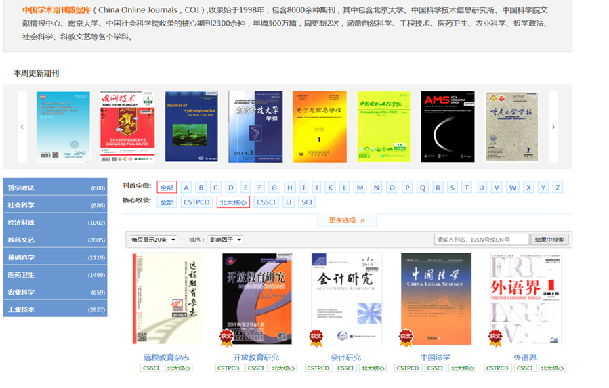
Task: Open the AMS Acta Mechanica Sinica cover
Action: click(x=447, y=127)
